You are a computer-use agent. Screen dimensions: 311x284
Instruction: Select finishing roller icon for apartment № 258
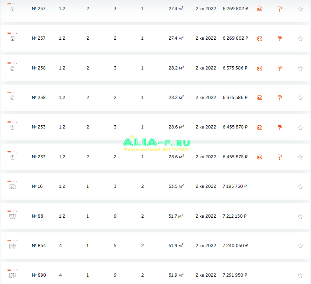point(280,68)
